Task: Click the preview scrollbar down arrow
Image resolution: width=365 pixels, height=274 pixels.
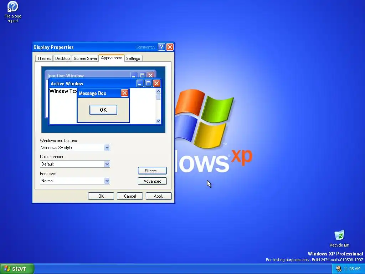Action: [x=158, y=121]
